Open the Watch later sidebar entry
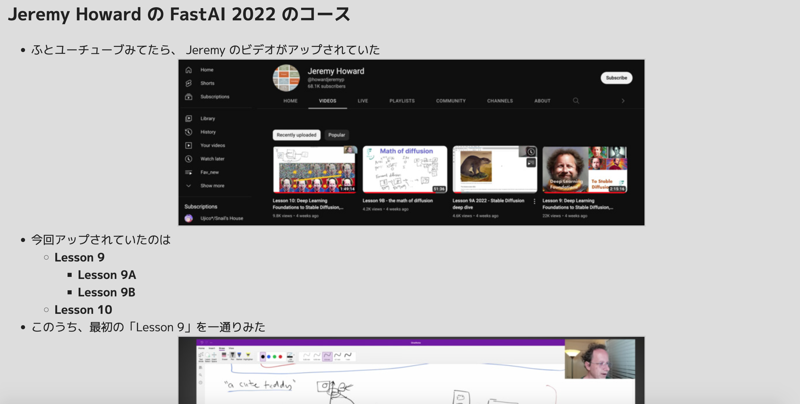The image size is (800, 404). [x=205, y=159]
